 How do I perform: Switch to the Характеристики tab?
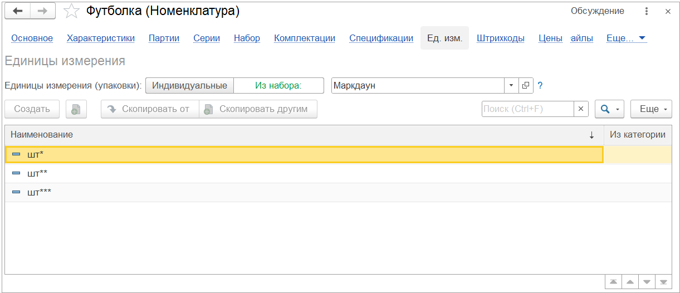coord(101,38)
